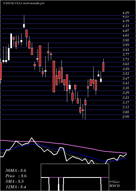Click the 3.11 price axis label
Screen dimensions: 136x191
point(126,107)
